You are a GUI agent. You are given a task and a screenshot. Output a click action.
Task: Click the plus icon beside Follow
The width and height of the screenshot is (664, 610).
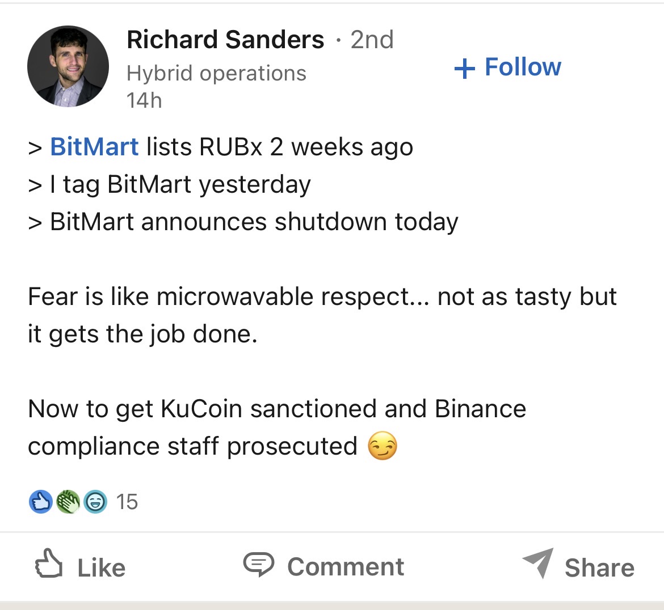coord(465,68)
